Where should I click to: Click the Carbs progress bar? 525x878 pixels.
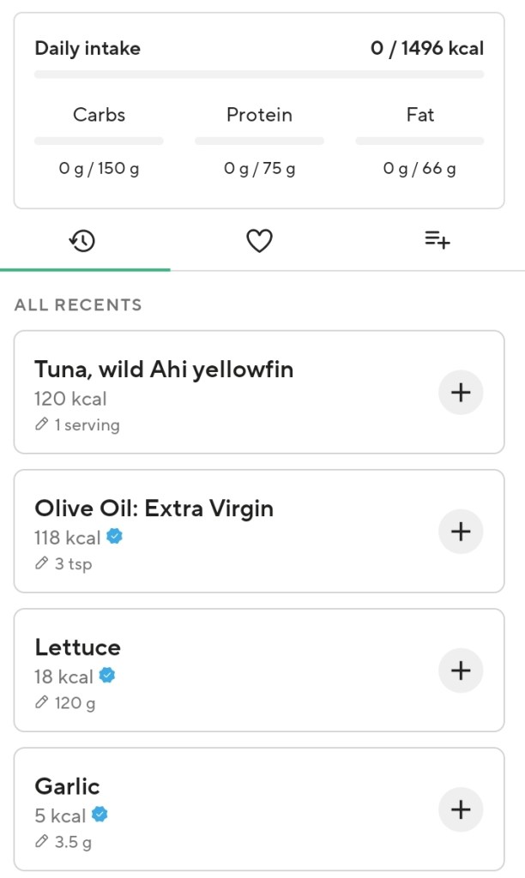coord(99,141)
